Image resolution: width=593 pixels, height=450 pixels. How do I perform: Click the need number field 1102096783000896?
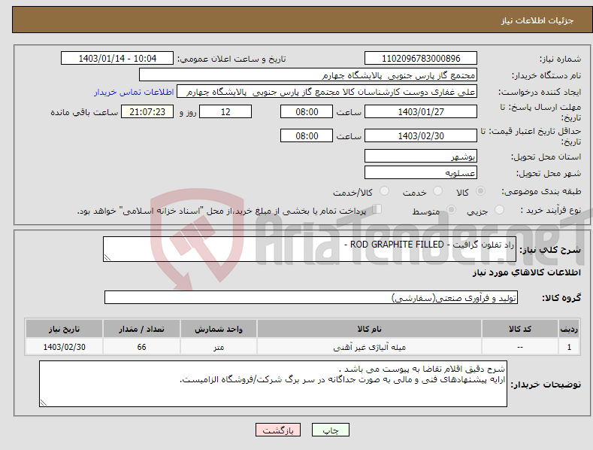pos(421,59)
